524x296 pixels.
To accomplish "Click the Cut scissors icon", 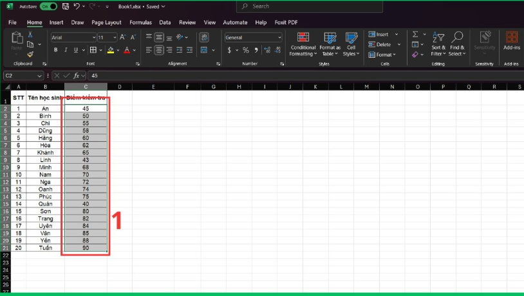I will click(30, 34).
